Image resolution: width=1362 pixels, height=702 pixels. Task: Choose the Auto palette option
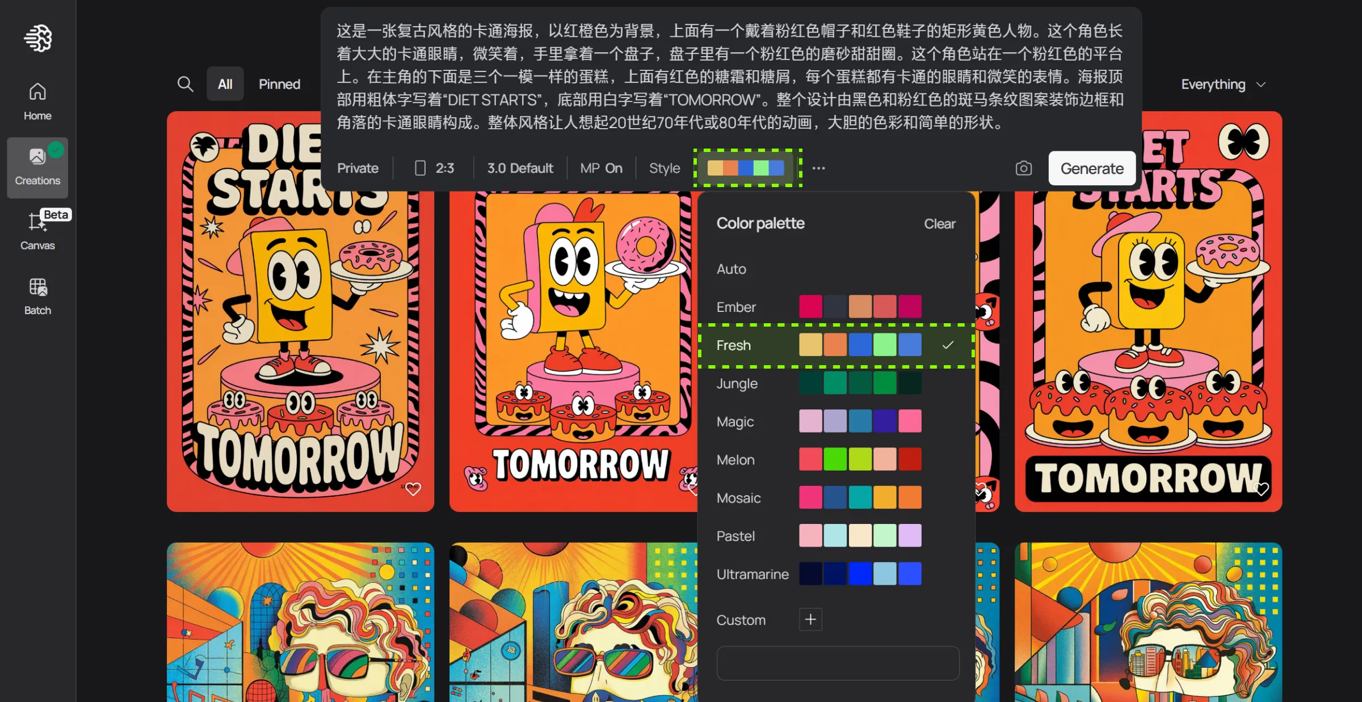(836, 269)
